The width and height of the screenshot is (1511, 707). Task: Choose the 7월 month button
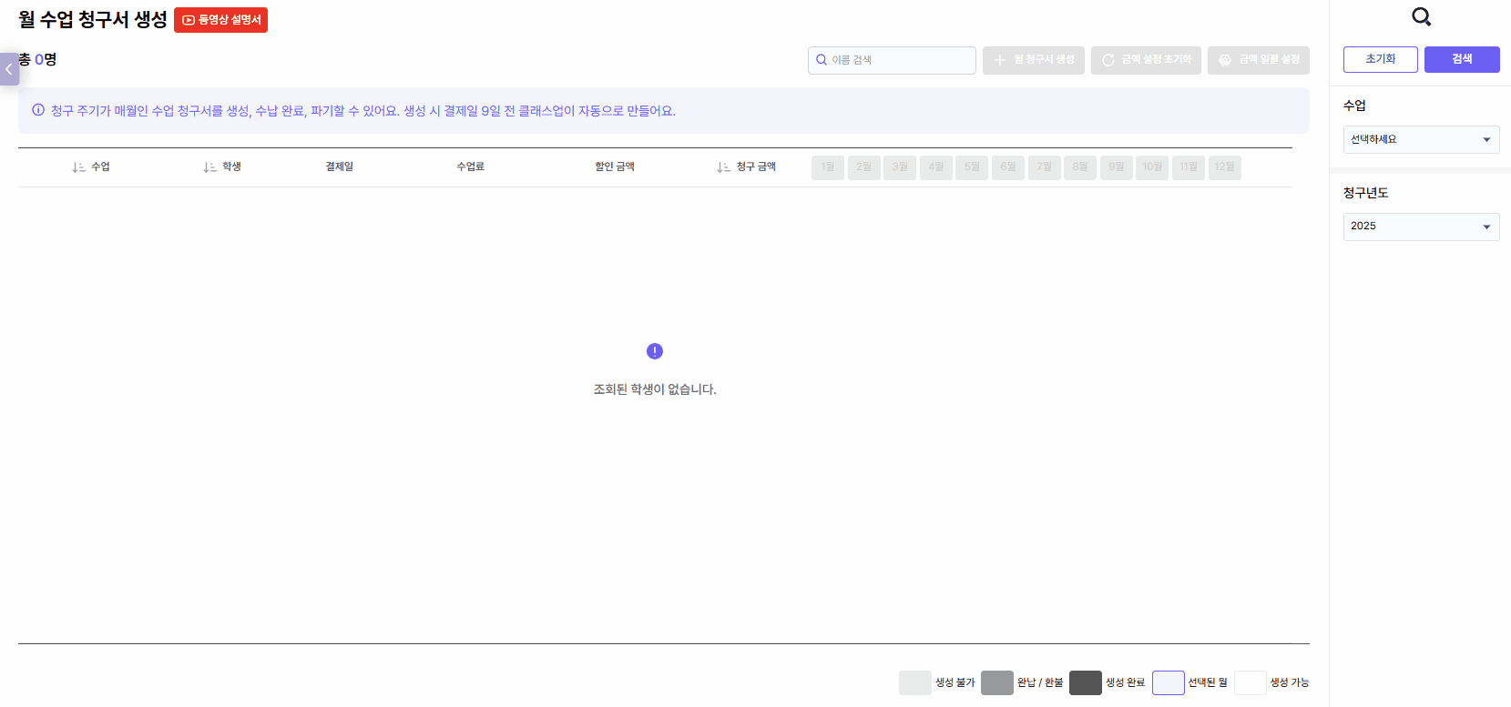[x=1045, y=167]
